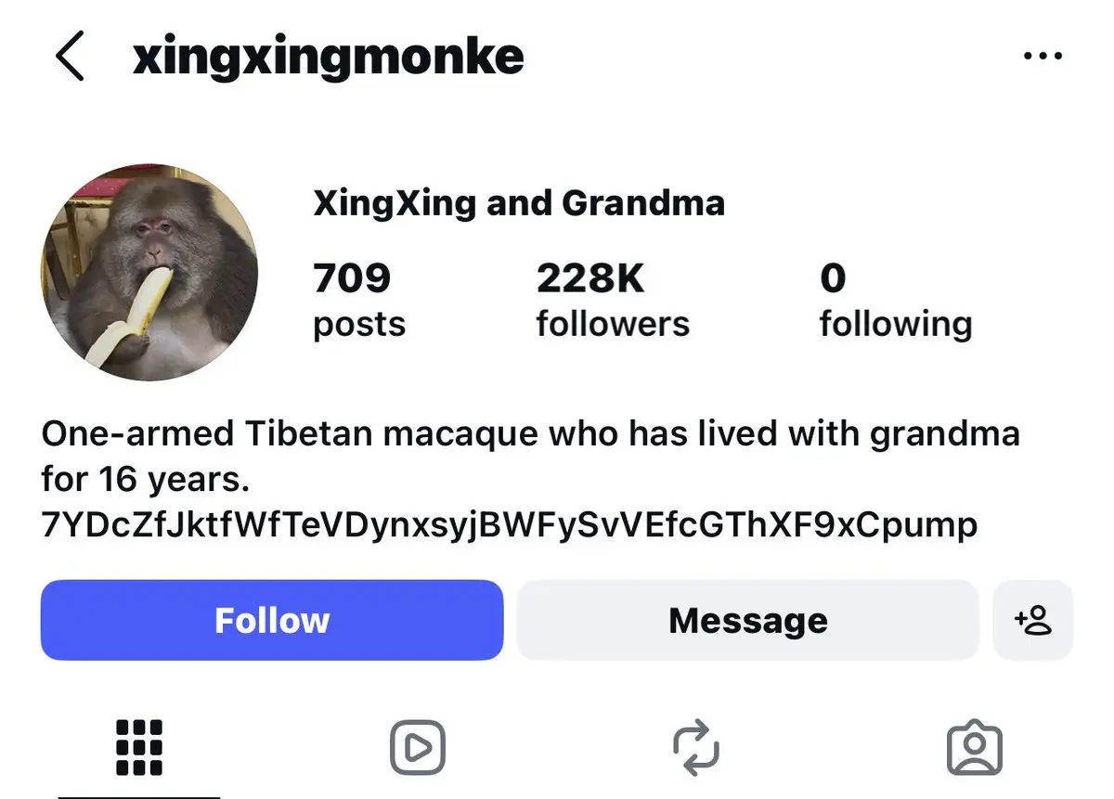1114x799 pixels.
Task: Tap the xingxingmonke username header
Action: pos(329,58)
